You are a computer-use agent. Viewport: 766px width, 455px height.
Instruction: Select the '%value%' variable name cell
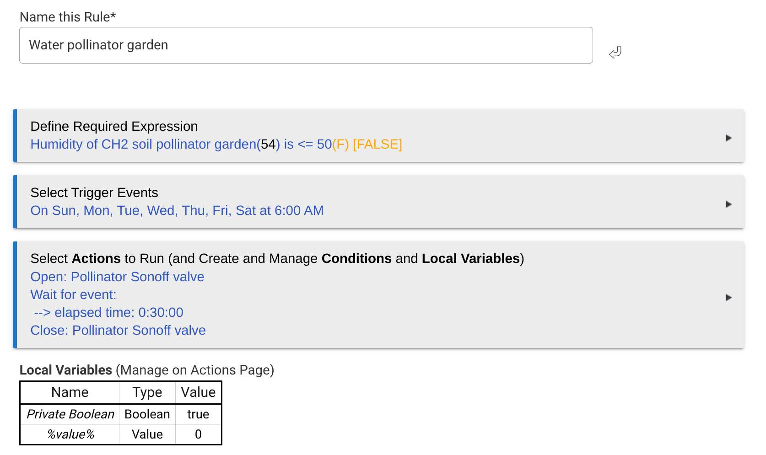(70, 434)
